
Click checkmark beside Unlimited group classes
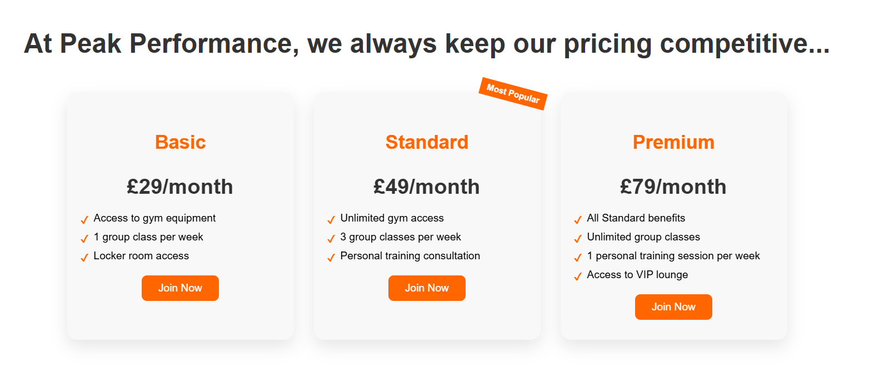(578, 239)
